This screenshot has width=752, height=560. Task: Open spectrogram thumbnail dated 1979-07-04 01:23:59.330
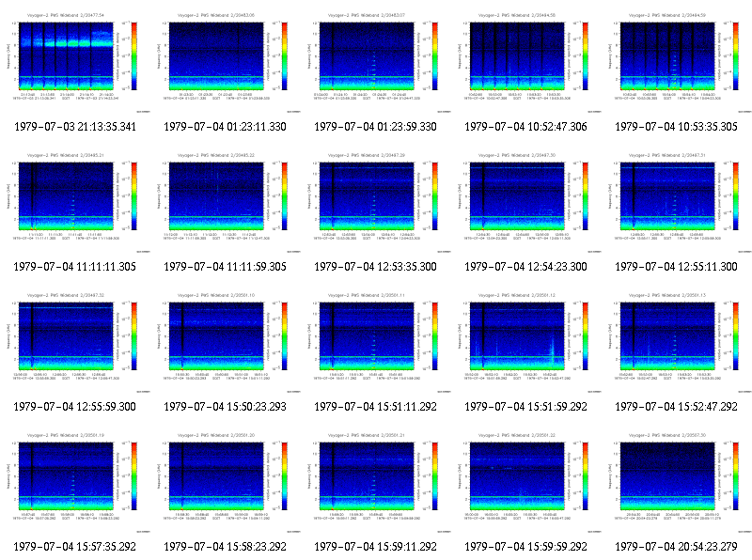tap(376, 62)
